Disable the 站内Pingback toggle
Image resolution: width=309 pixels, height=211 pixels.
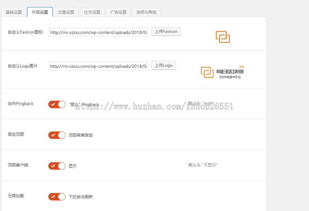(57, 104)
